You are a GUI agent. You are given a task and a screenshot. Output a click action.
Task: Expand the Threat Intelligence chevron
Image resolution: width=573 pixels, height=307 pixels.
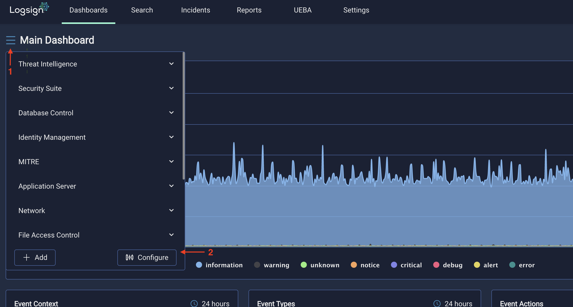[x=171, y=64]
